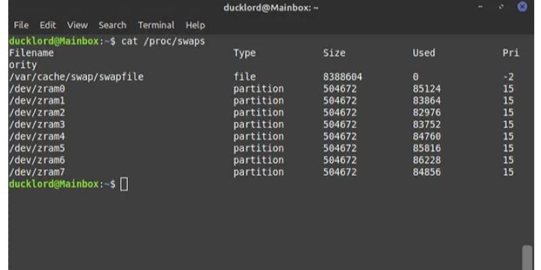This screenshot has height=270, width=541.
Task: Click the Used column header
Action: (424, 53)
